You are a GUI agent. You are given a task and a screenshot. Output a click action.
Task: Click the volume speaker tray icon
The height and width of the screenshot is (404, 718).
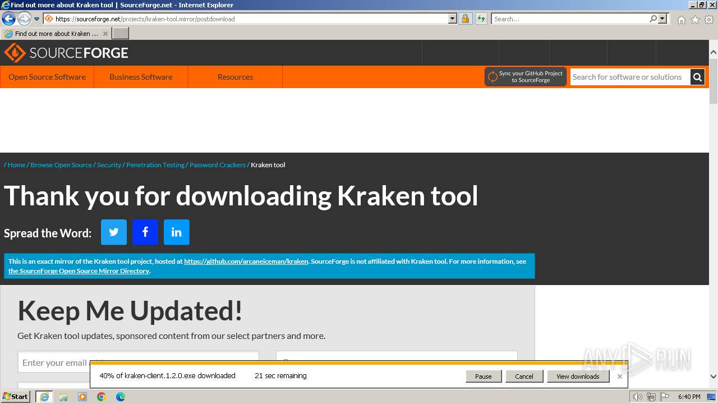click(637, 397)
